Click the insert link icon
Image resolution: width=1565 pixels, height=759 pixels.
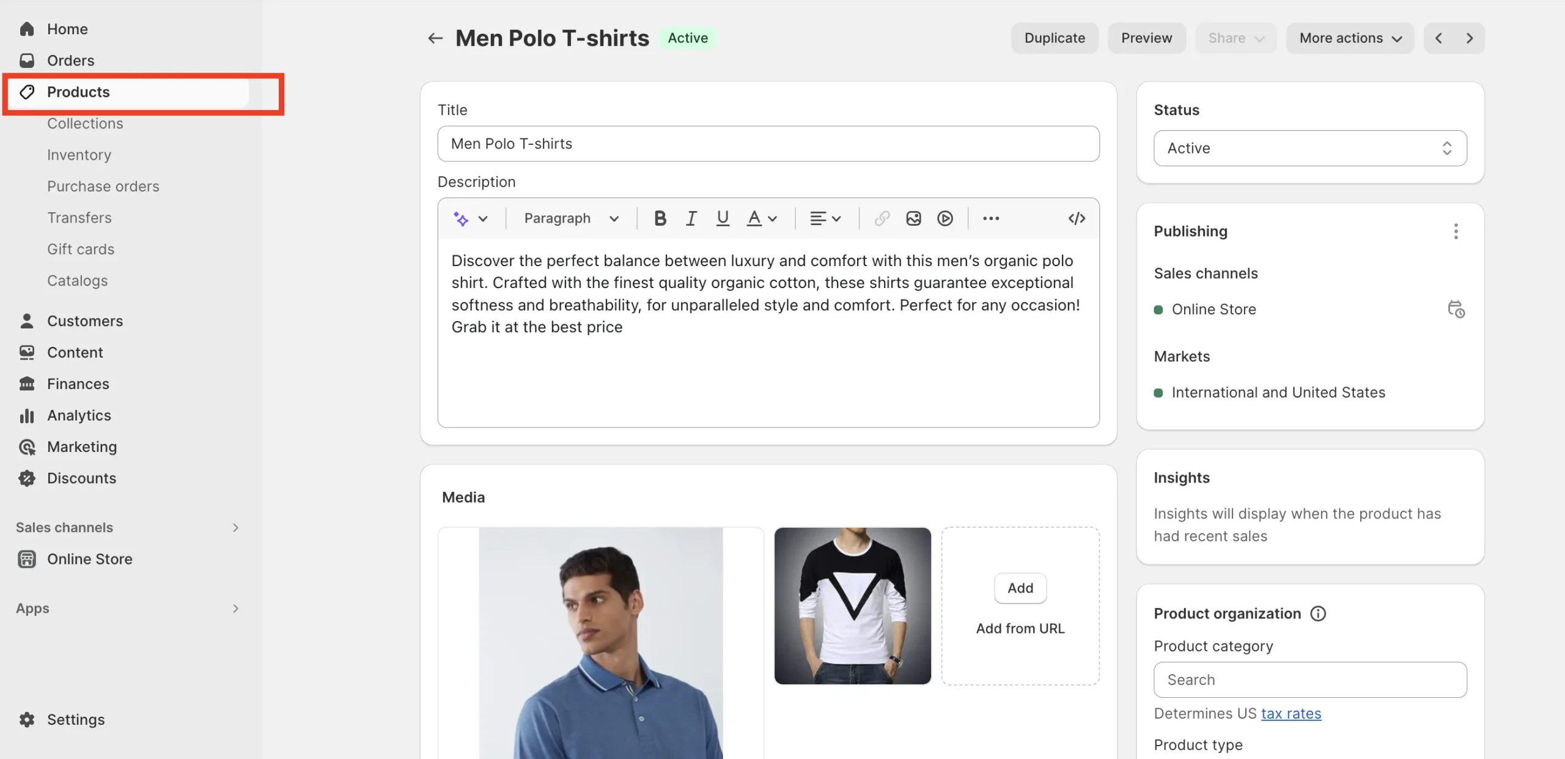(882, 218)
